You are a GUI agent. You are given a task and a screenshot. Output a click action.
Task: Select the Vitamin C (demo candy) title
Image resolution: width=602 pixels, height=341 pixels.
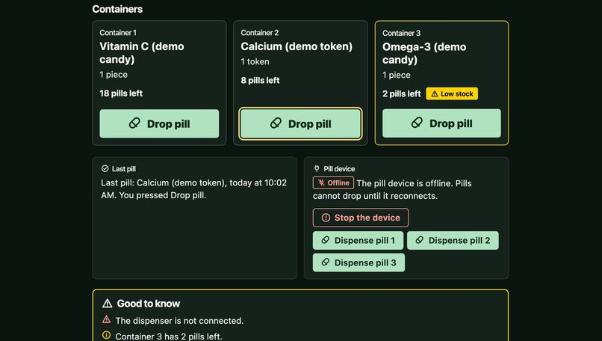[x=142, y=52]
